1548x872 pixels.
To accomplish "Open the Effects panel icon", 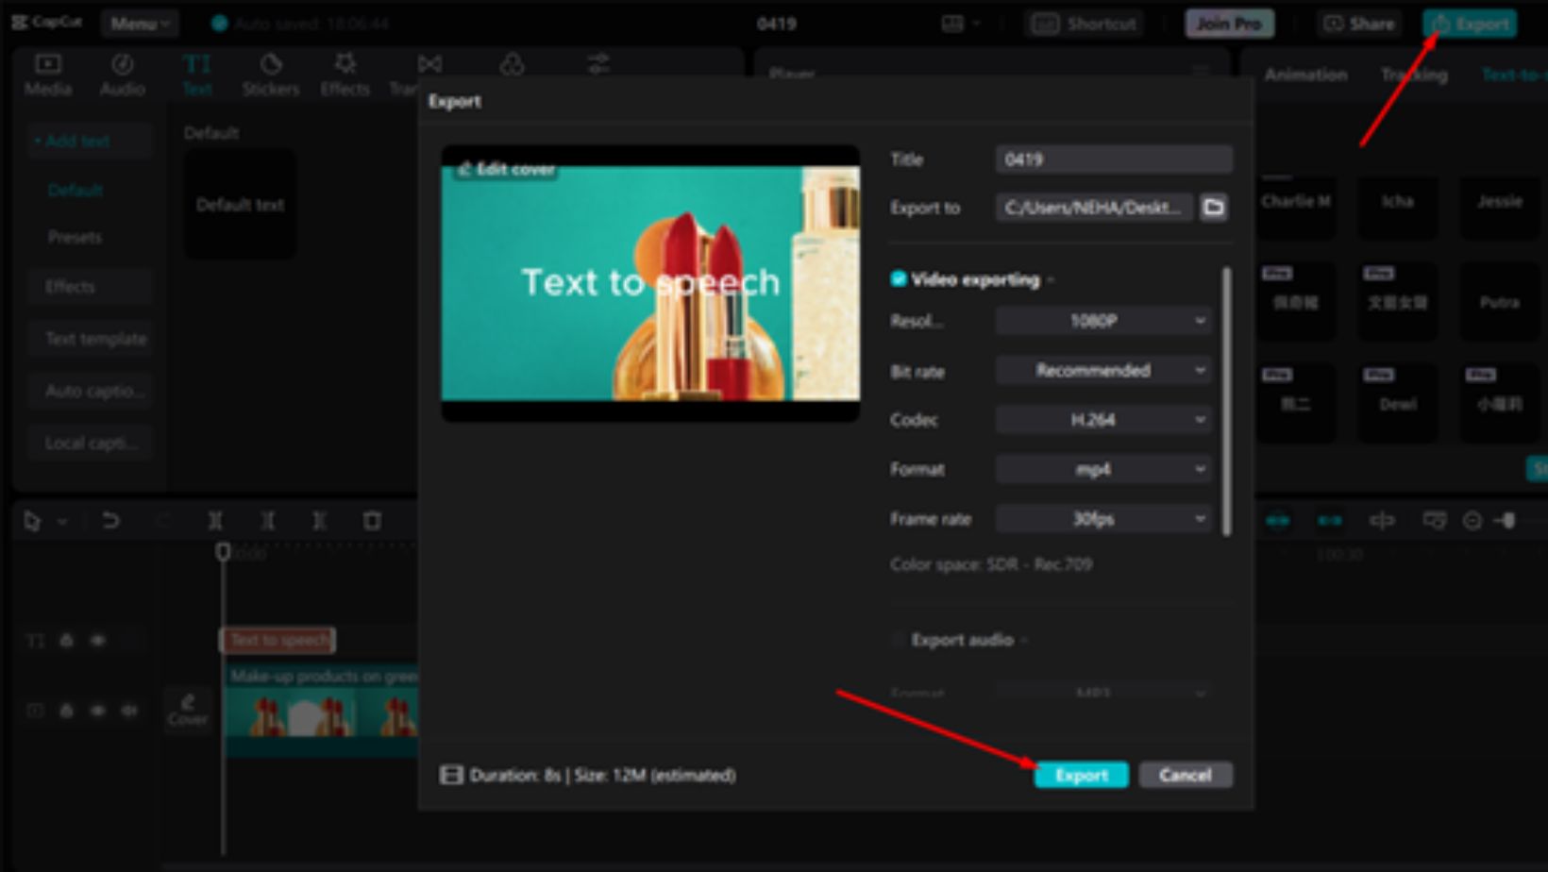I will coord(345,75).
